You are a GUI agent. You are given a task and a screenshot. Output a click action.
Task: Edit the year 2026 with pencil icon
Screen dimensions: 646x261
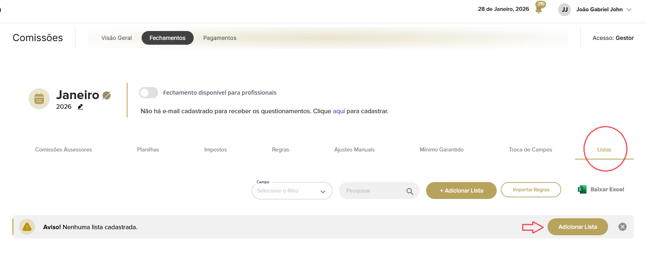click(80, 107)
